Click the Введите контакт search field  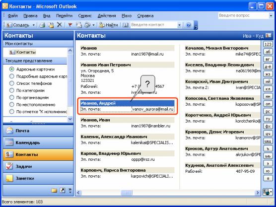point(154,25)
